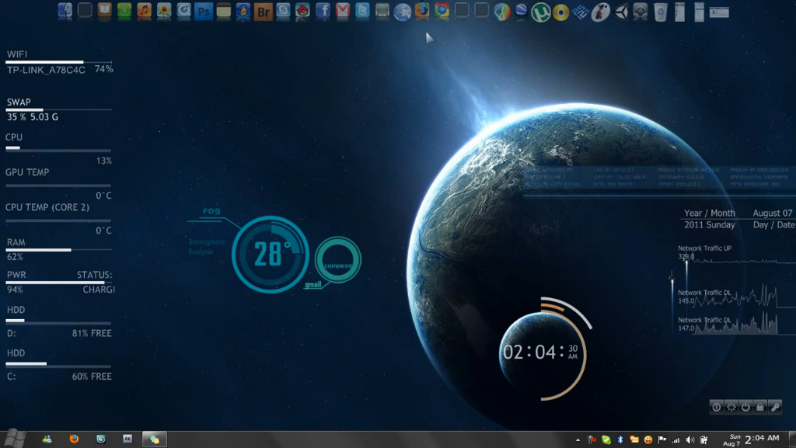Open Skype from the system tray

[x=606, y=439]
